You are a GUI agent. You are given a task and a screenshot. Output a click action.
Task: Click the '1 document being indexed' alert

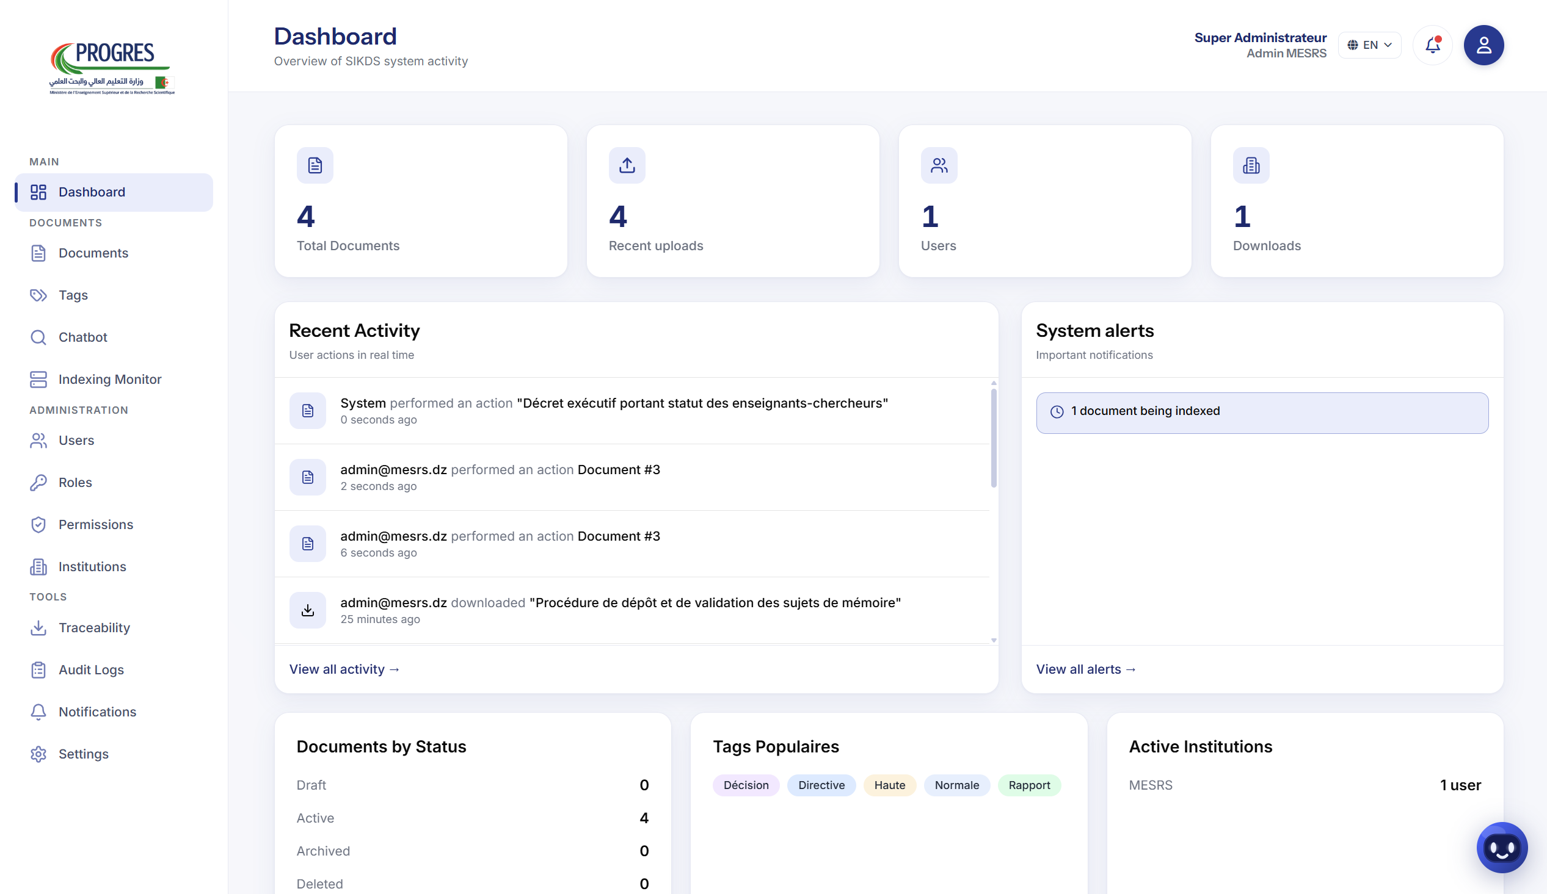pyautogui.click(x=1262, y=413)
